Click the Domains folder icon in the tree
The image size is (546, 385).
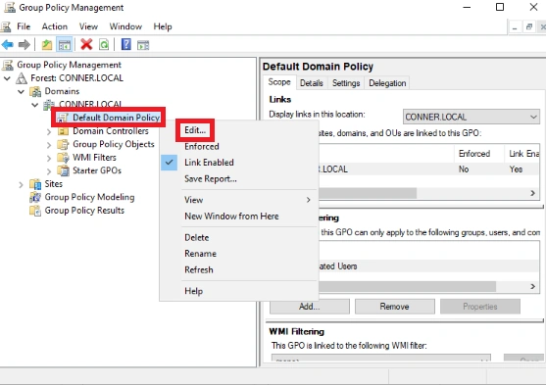pos(35,91)
